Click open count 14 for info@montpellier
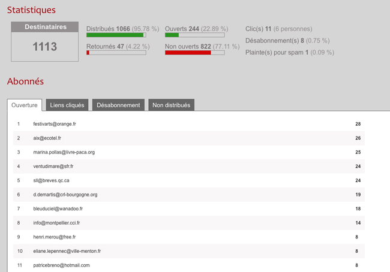The image size is (390, 272). [x=358, y=223]
